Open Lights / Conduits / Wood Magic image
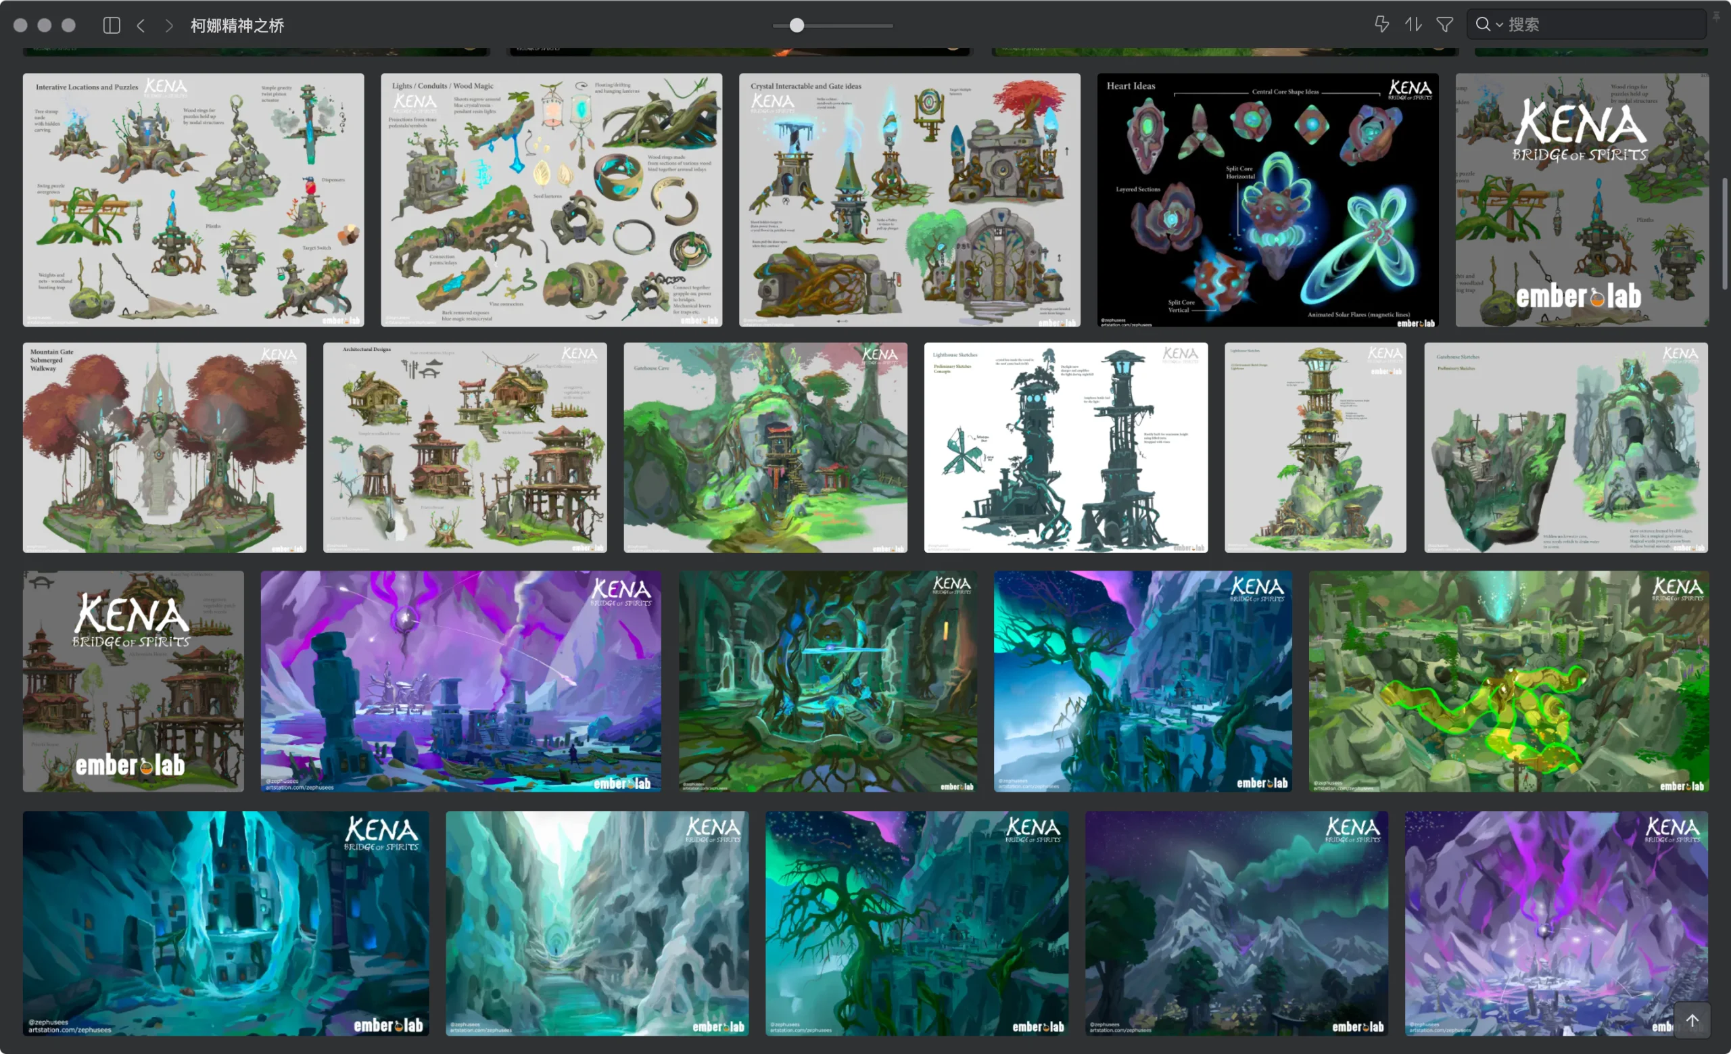 [x=552, y=200]
